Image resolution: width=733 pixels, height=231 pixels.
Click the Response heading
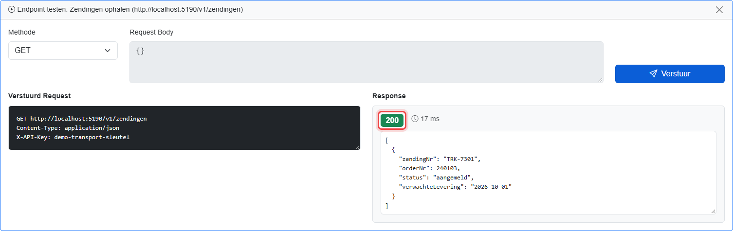point(389,96)
